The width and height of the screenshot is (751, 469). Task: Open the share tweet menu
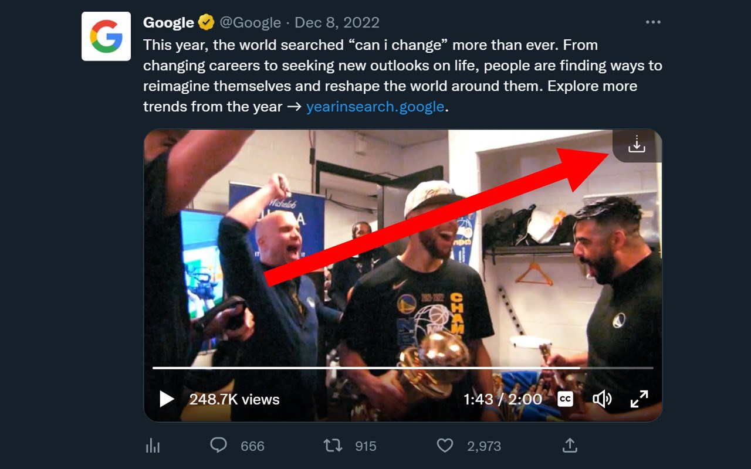pyautogui.click(x=570, y=446)
